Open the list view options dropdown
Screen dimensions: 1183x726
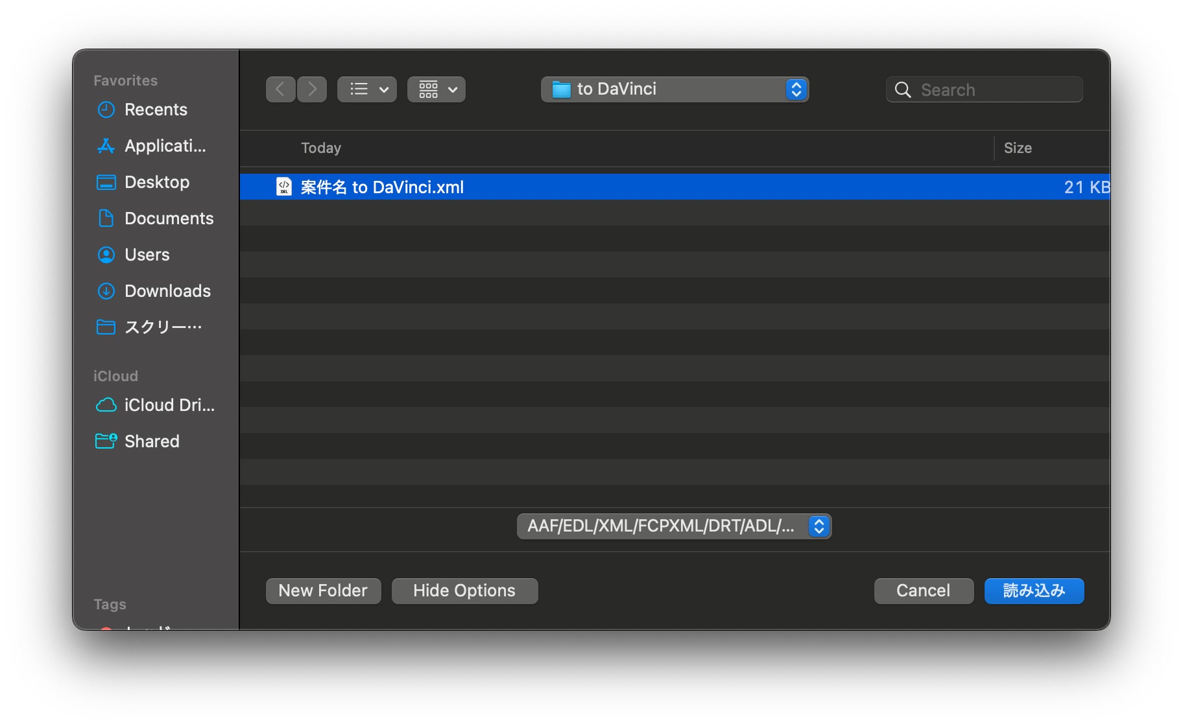click(367, 89)
